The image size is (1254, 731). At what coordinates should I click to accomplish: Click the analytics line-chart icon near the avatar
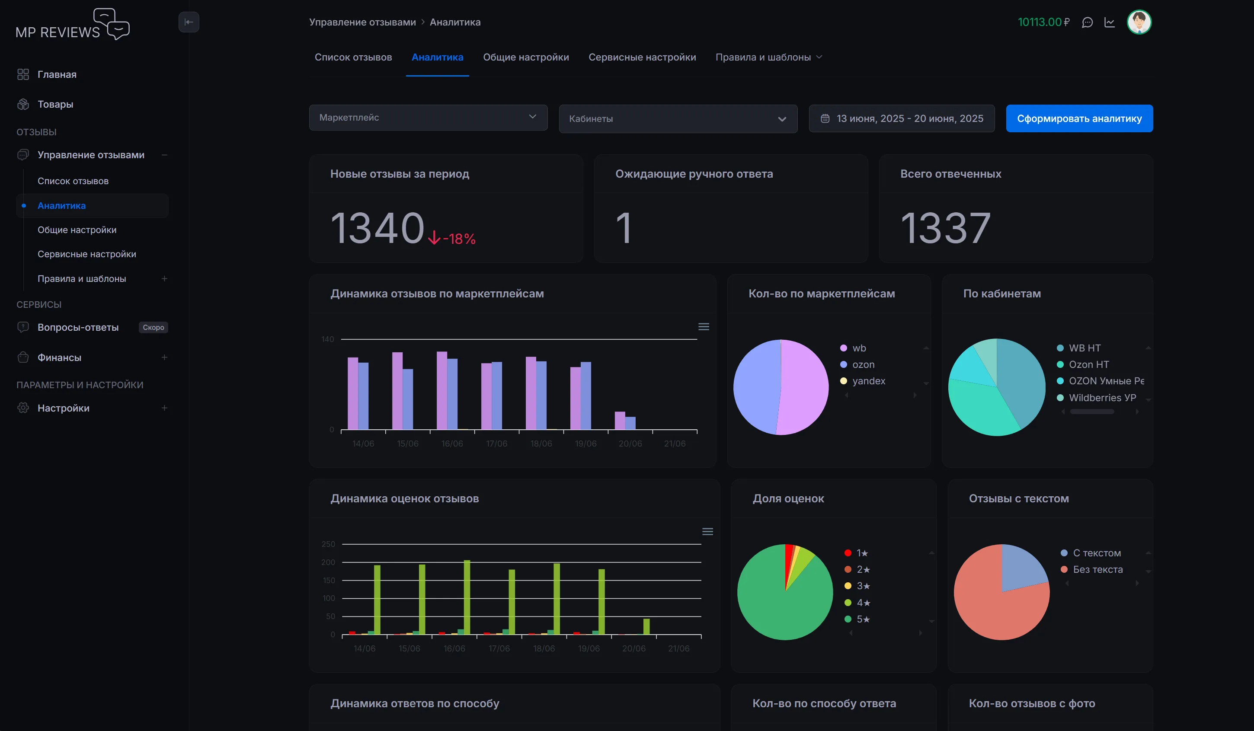pos(1110,22)
